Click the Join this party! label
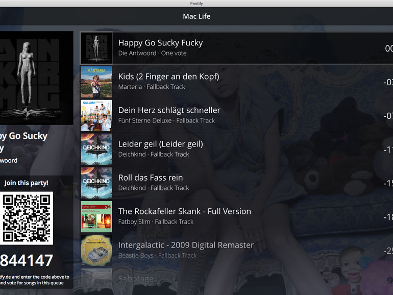 click(x=27, y=183)
